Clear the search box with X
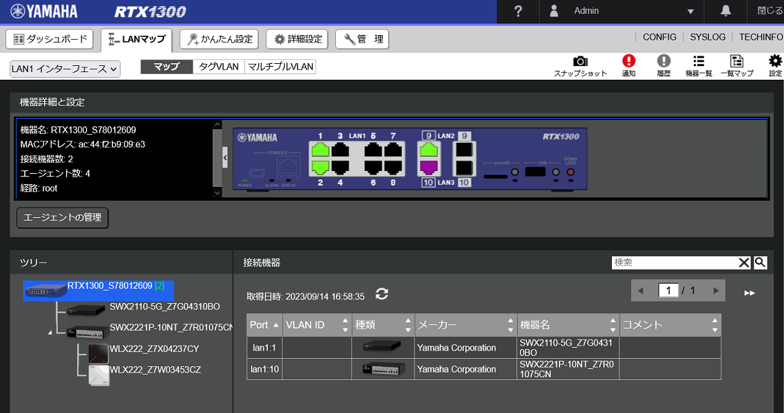Image resolution: width=784 pixels, height=413 pixels. pyautogui.click(x=744, y=263)
